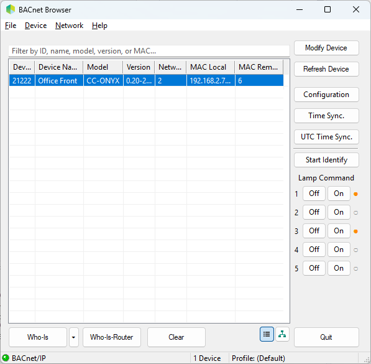Turn lamp 1 On
371x364 pixels.
tap(339, 194)
